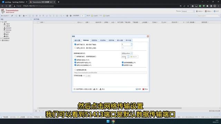Click the About link at top right

[217, 11]
